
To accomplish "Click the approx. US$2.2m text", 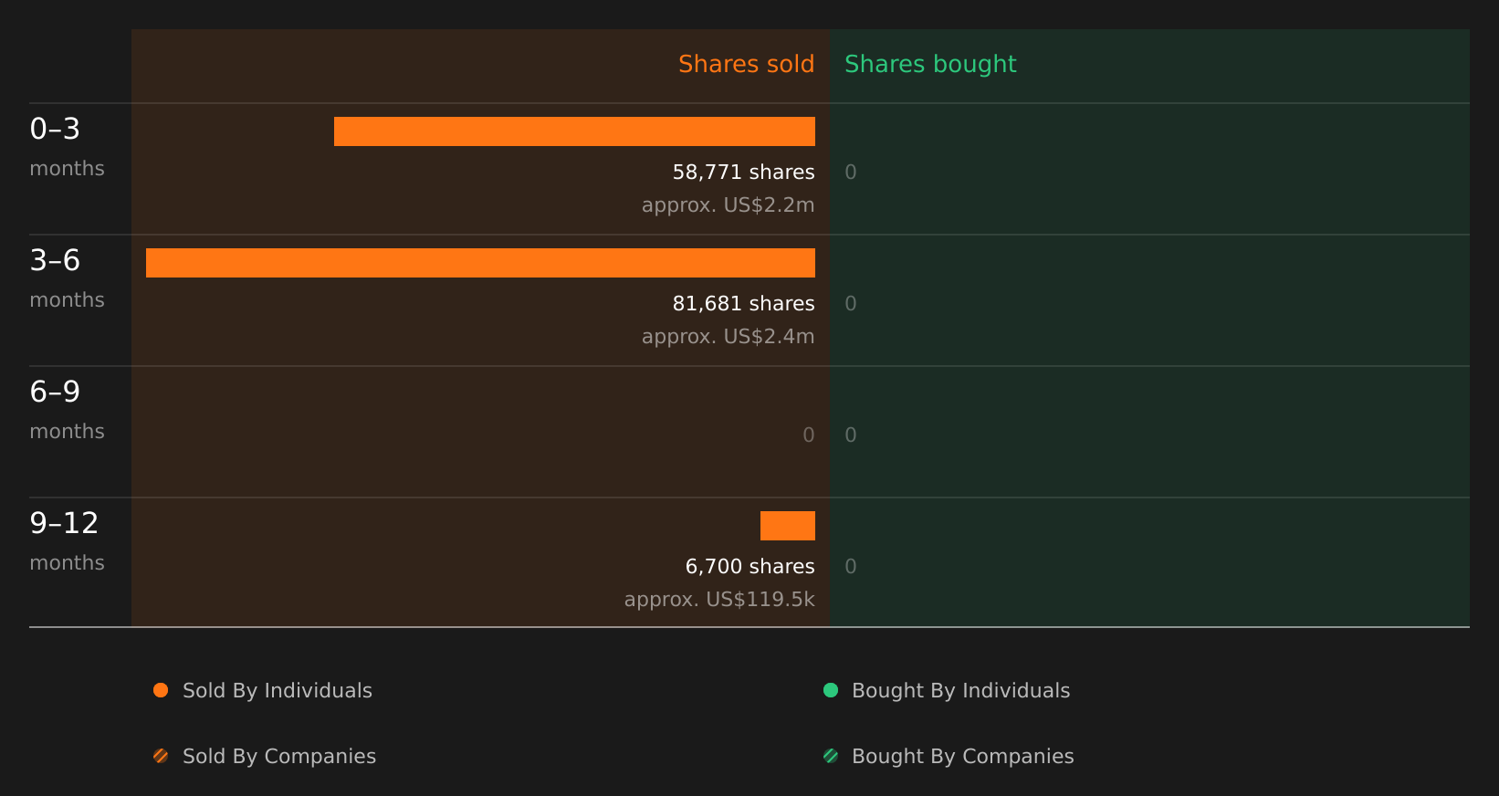I will [728, 205].
